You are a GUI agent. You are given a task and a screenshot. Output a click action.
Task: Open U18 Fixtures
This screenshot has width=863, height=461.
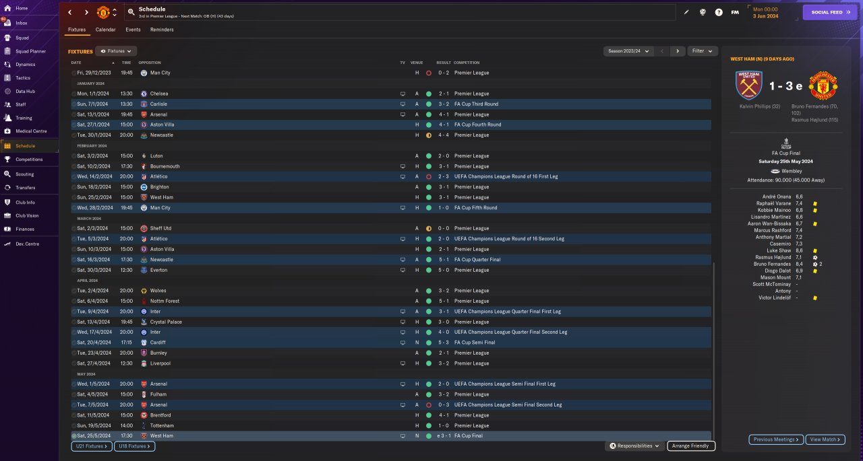click(x=135, y=446)
